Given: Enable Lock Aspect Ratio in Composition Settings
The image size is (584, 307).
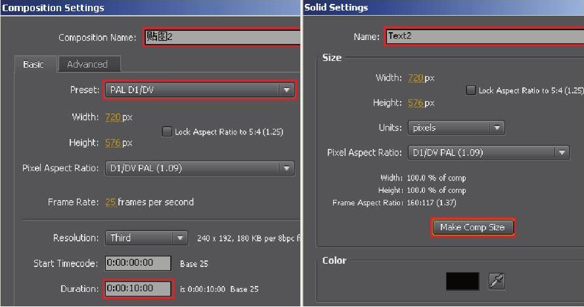Looking at the screenshot, I should tap(166, 131).
